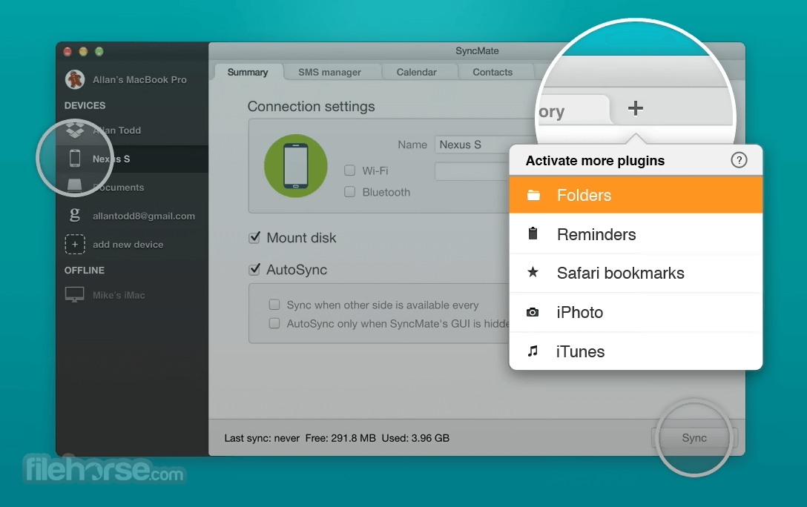Click the add new device plus icon

(x=75, y=245)
